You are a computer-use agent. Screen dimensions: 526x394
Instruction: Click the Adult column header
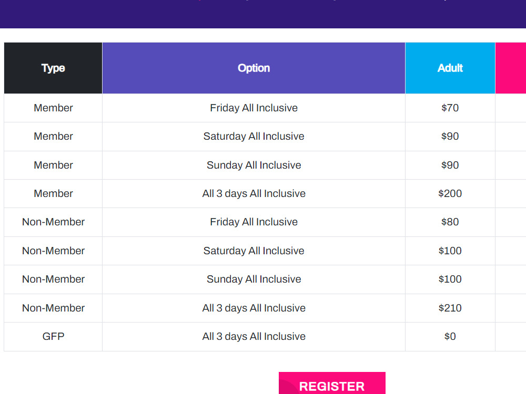point(450,68)
